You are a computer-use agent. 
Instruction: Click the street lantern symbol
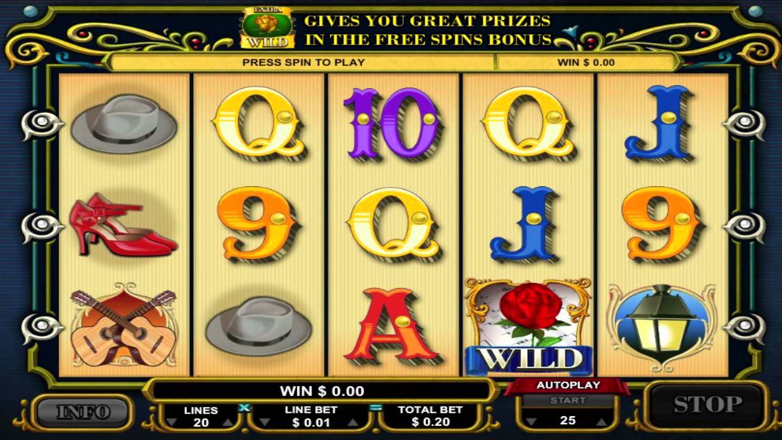[662, 326]
